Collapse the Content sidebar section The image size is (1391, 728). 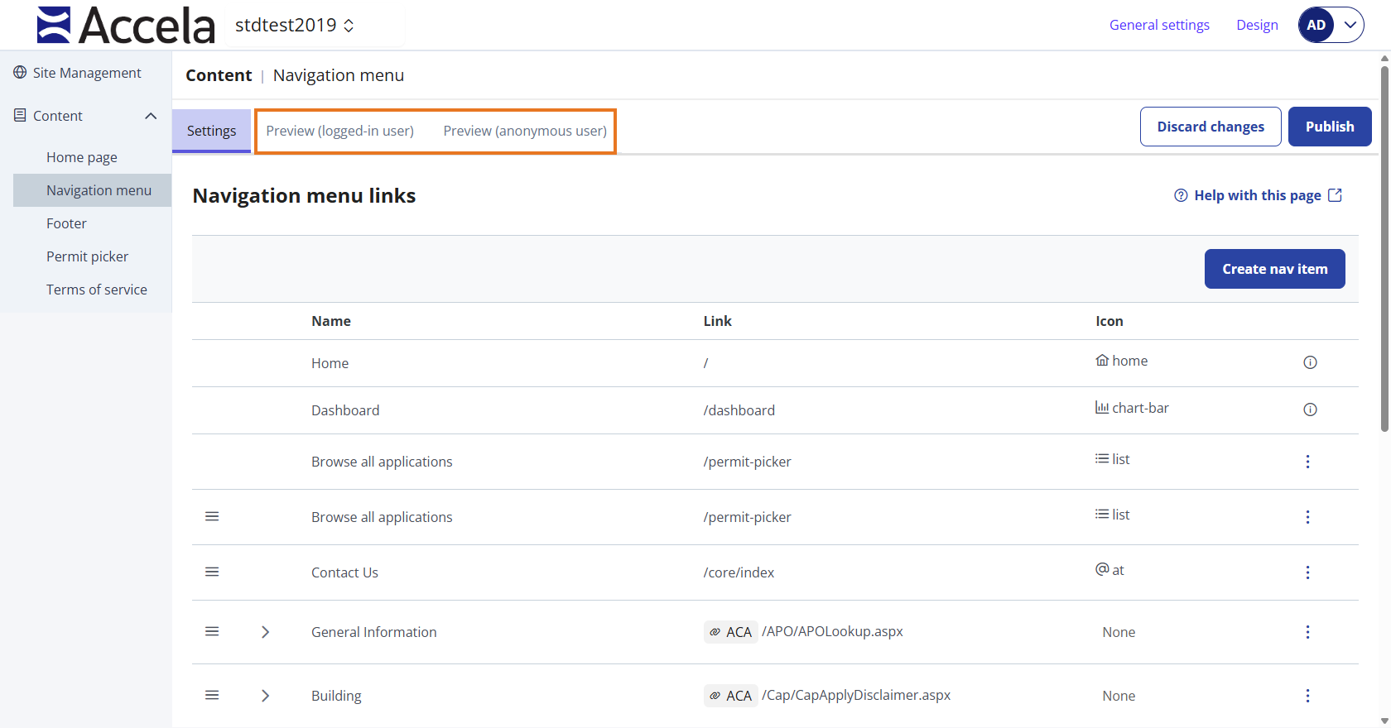151,116
